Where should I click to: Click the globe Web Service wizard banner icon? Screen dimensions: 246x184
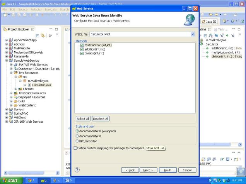[x=190, y=20]
